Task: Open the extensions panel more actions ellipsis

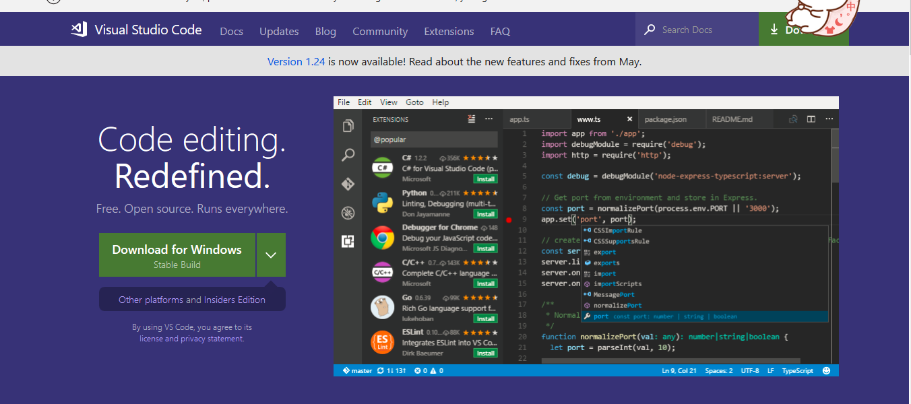Action: click(489, 119)
